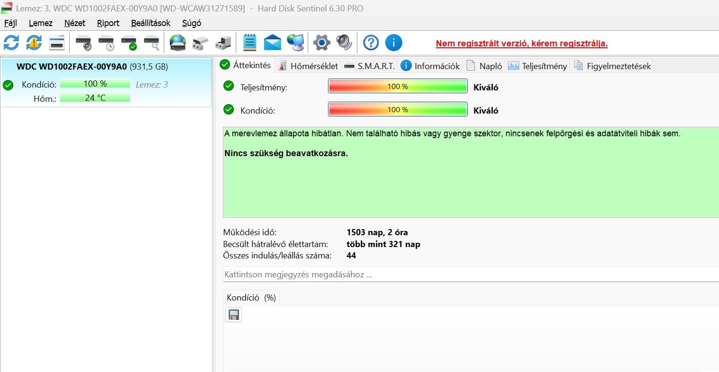Click the Kondíció 100 % gradient bar in overview
The height and width of the screenshot is (372, 719).
[x=398, y=109]
